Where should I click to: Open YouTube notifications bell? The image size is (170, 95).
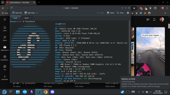154,20
